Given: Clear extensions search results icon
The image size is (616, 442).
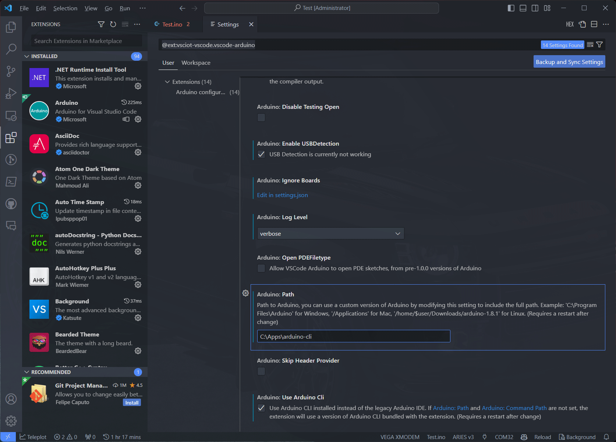Looking at the screenshot, I should [x=125, y=24].
